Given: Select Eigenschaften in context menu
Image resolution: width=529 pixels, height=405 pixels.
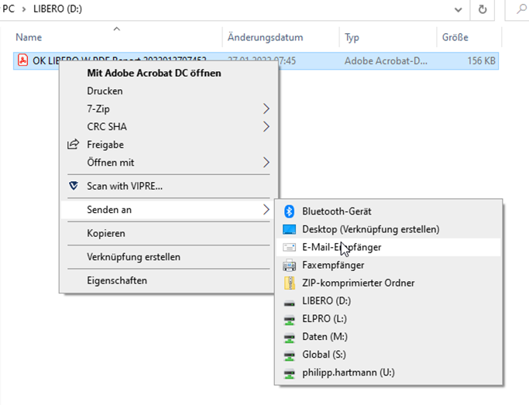Looking at the screenshot, I should pyautogui.click(x=116, y=280).
